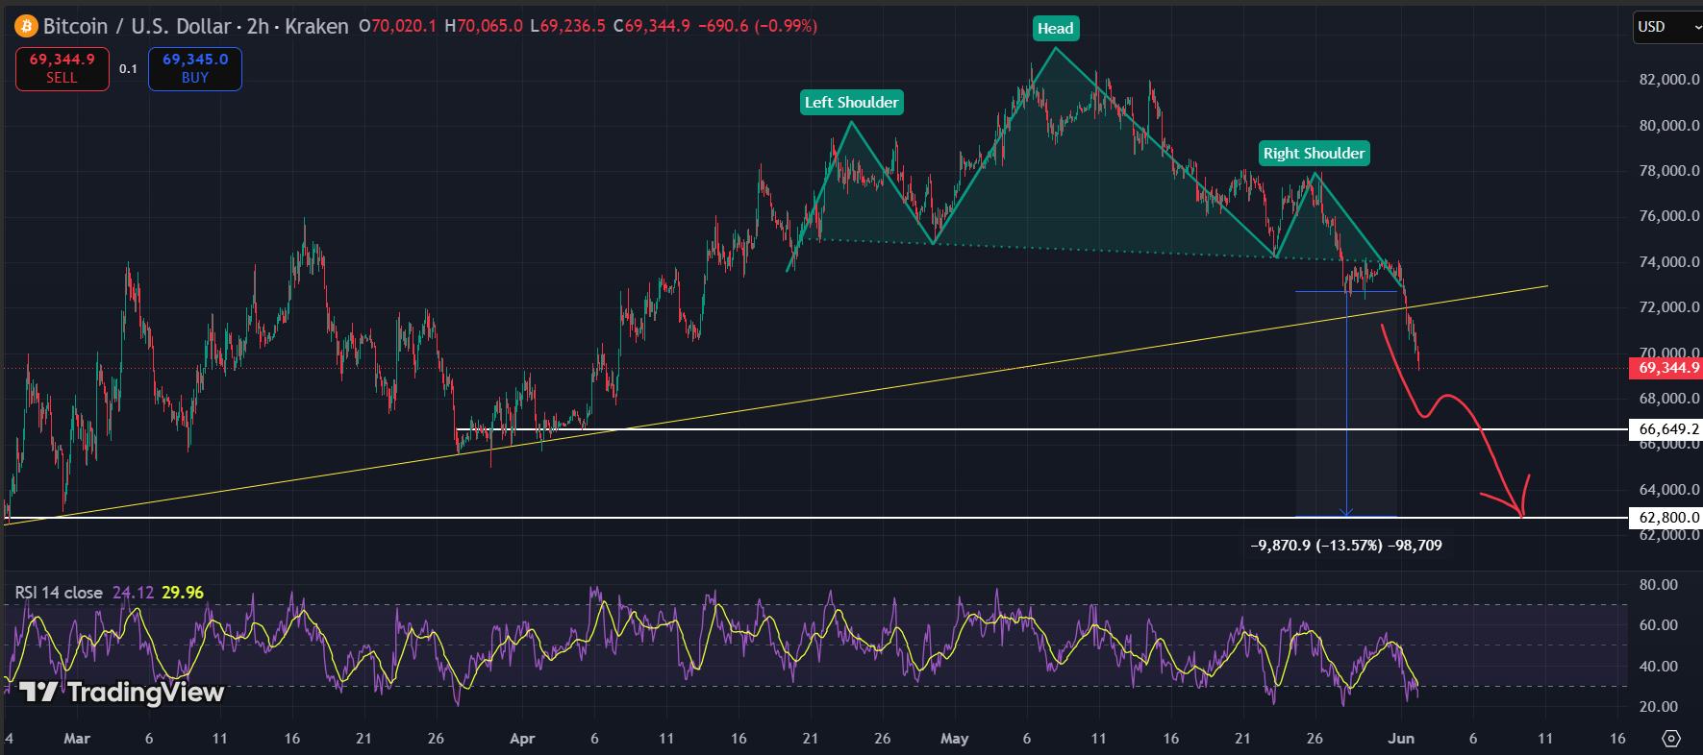Select the Right Shoulder label
Screen dimensions: 1703x755
pyautogui.click(x=1315, y=154)
